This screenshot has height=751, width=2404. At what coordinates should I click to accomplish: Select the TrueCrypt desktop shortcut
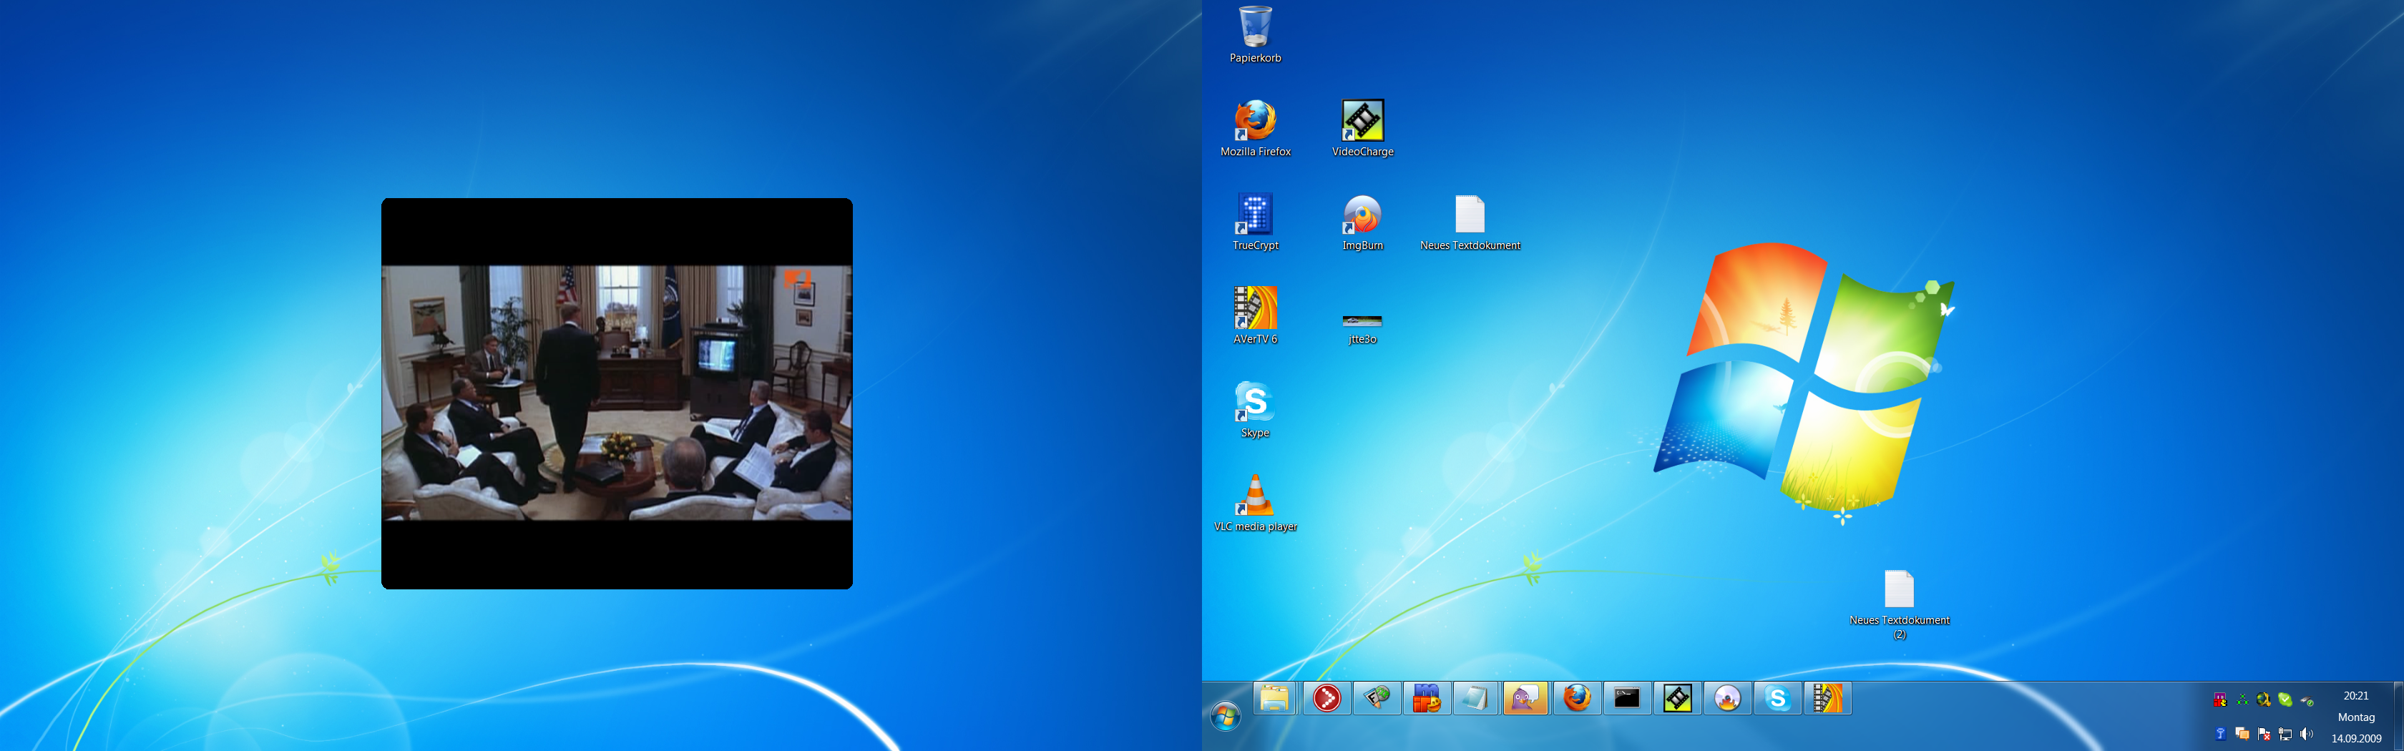[1254, 215]
